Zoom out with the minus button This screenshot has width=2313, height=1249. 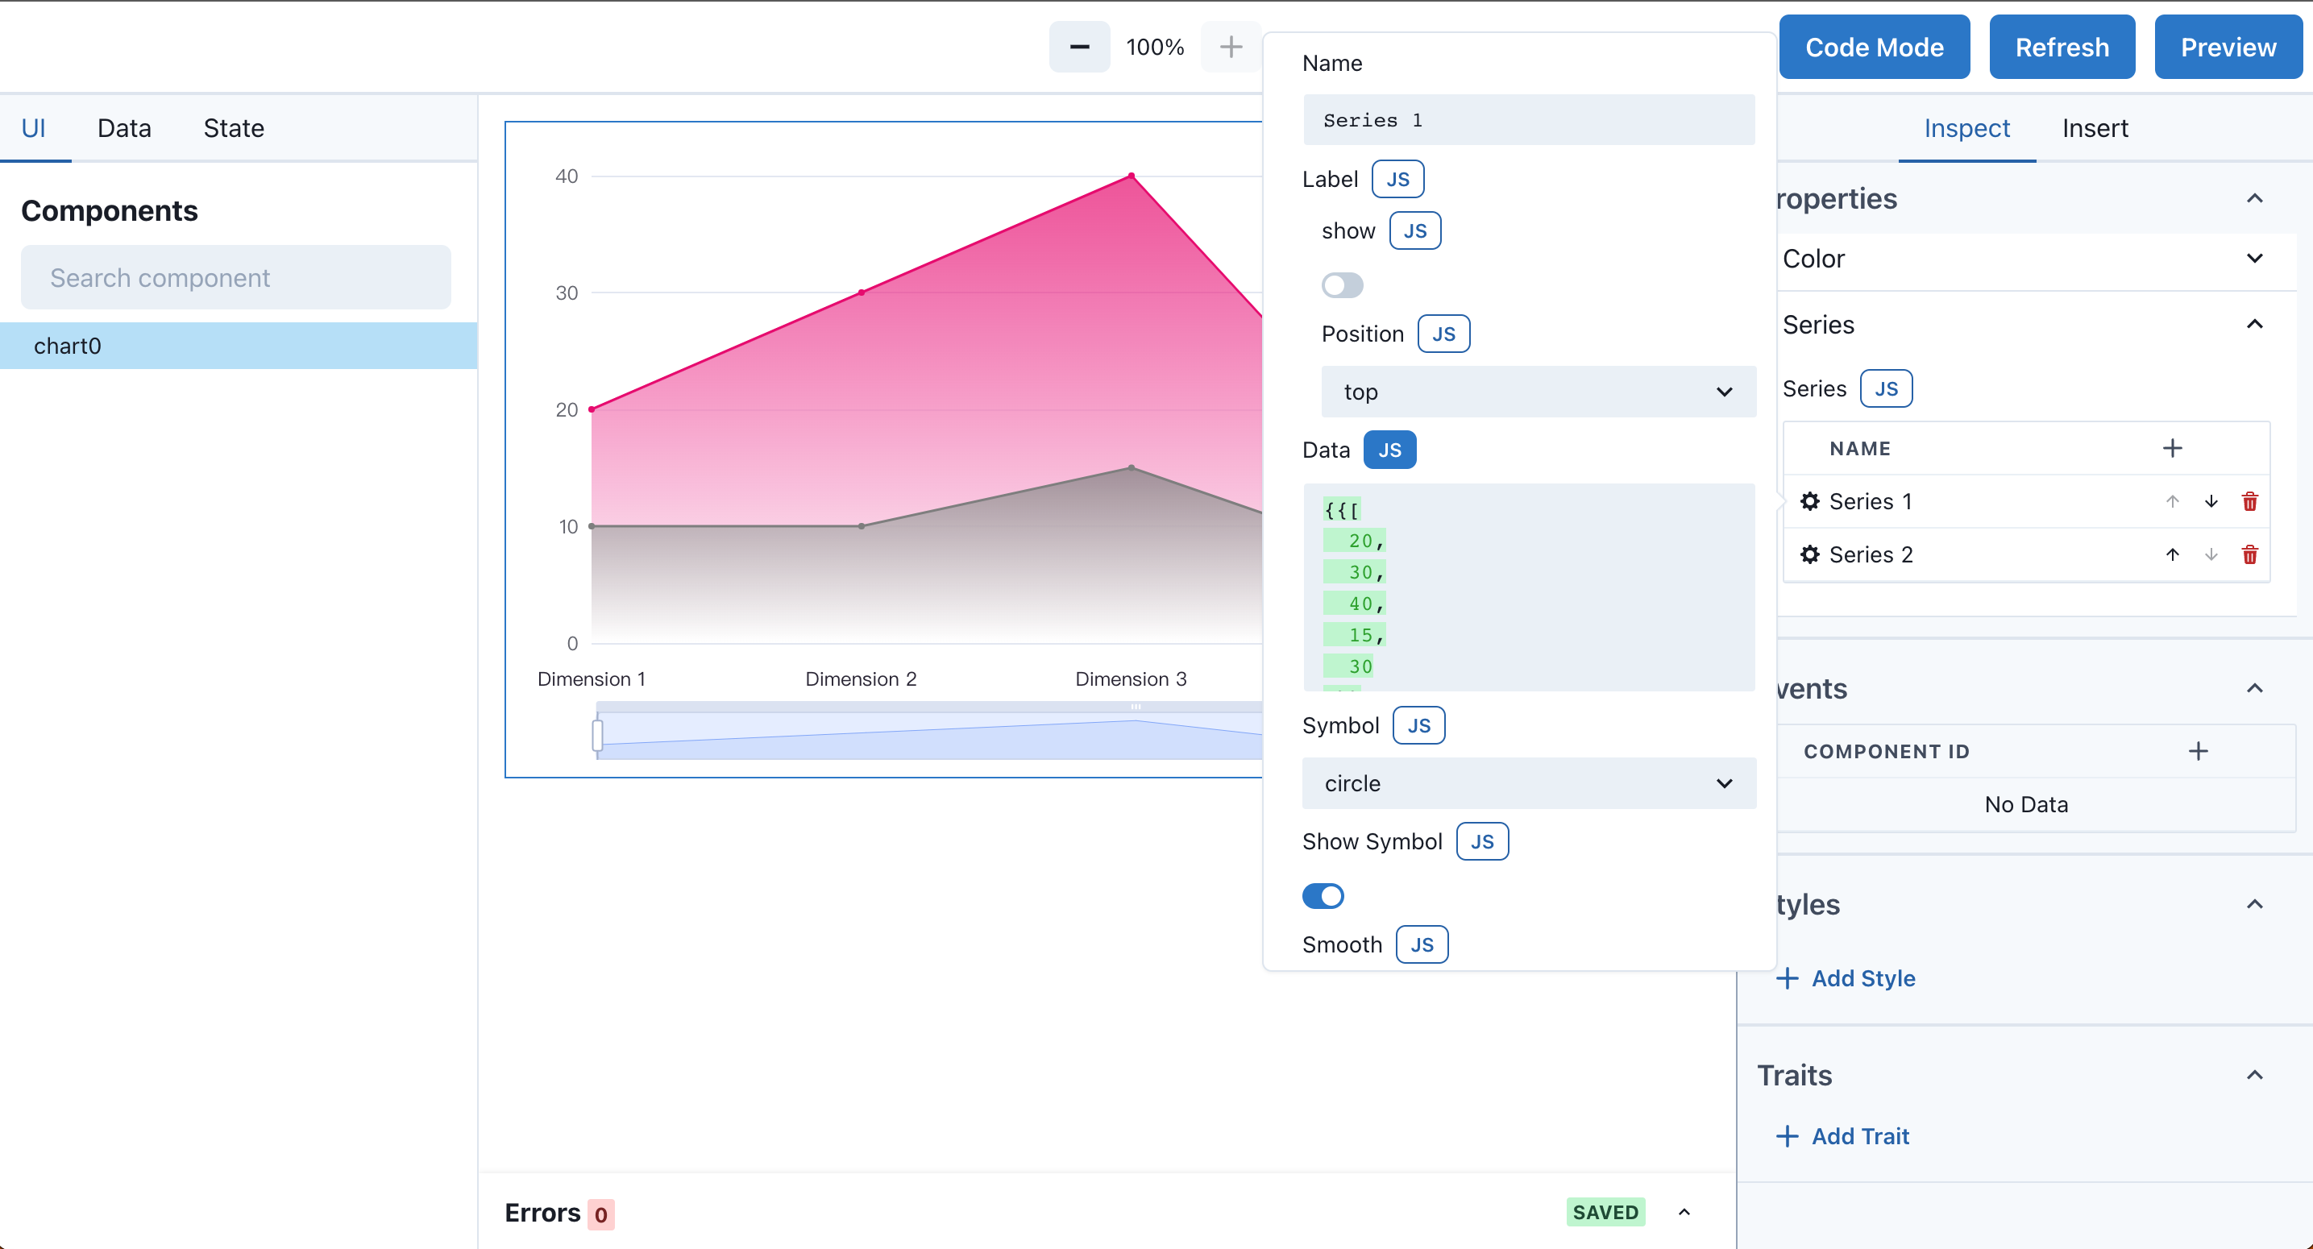coord(1079,47)
